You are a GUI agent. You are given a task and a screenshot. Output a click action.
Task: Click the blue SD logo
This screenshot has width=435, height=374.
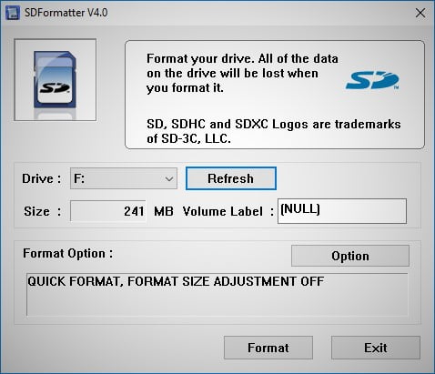pyautogui.click(x=372, y=80)
